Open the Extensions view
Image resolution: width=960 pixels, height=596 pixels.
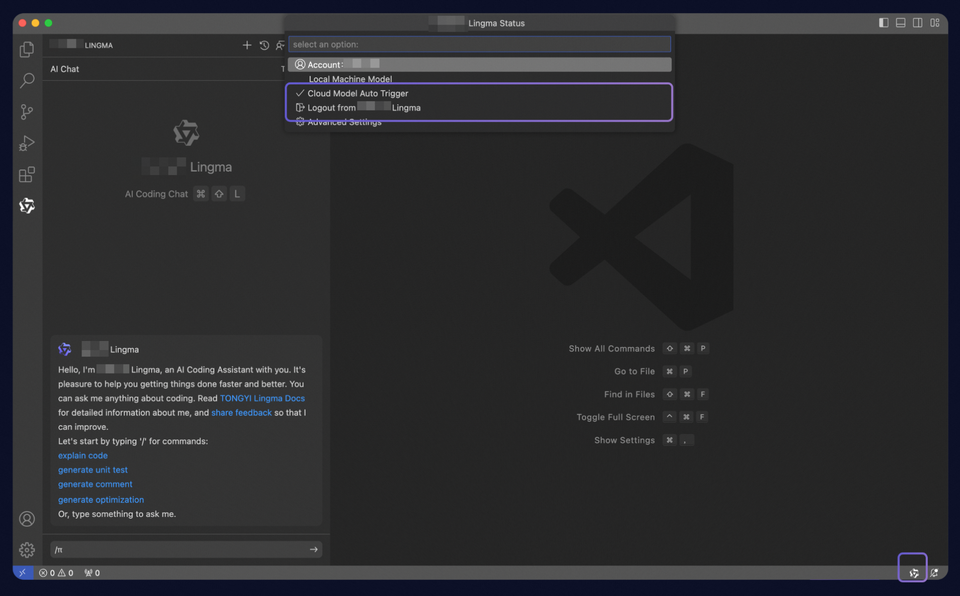coord(27,175)
